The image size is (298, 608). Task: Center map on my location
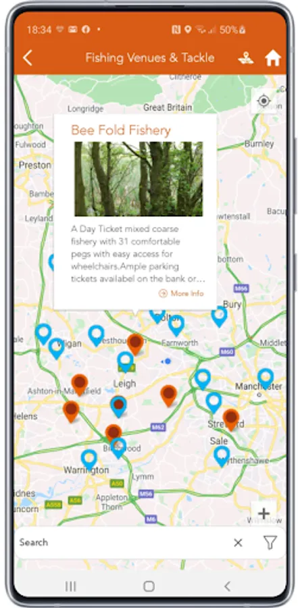[x=264, y=101]
